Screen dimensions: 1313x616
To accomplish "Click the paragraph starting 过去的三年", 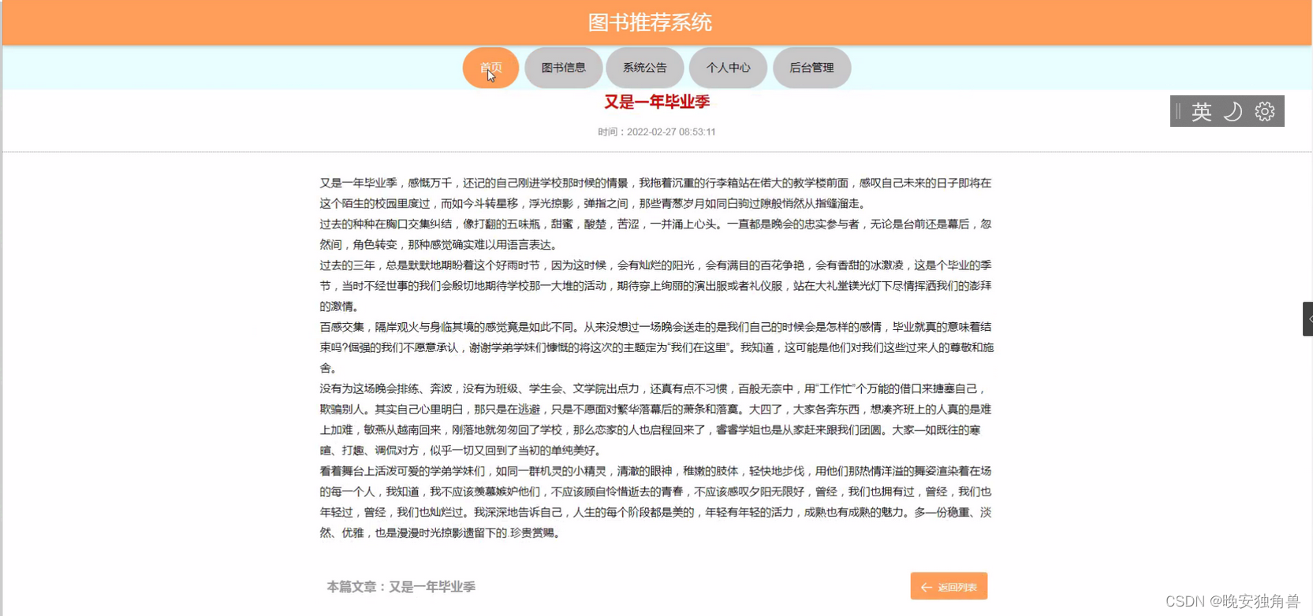I will [656, 285].
